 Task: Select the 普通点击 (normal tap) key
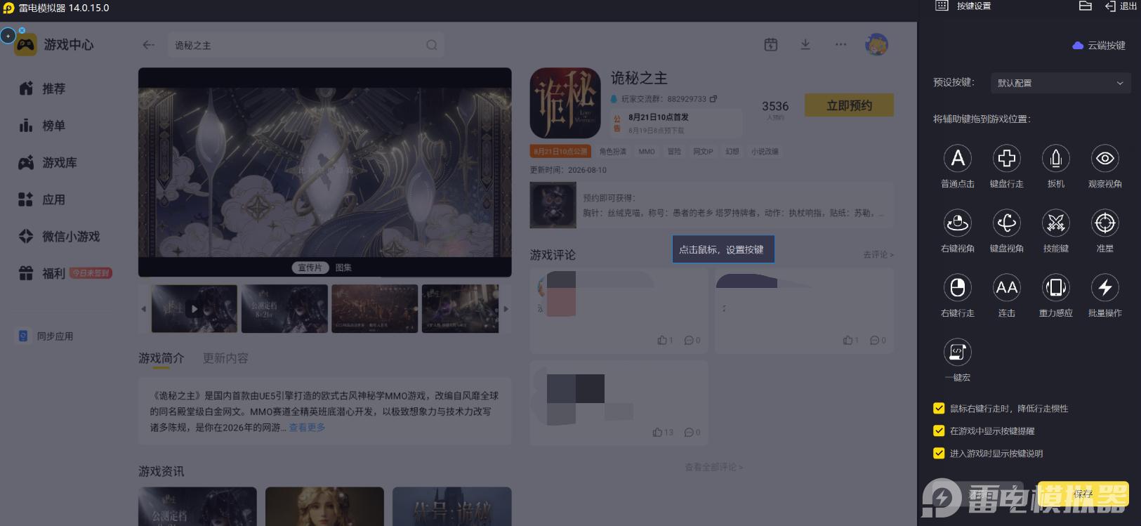(x=958, y=159)
